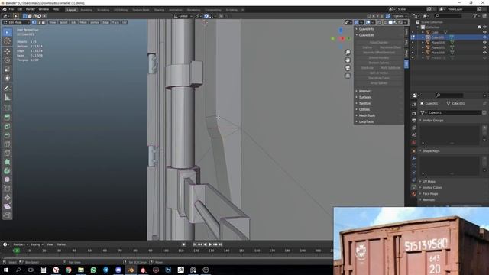Select the Select Box tool
Viewport: 489px width, 275px height.
click(x=7, y=32)
